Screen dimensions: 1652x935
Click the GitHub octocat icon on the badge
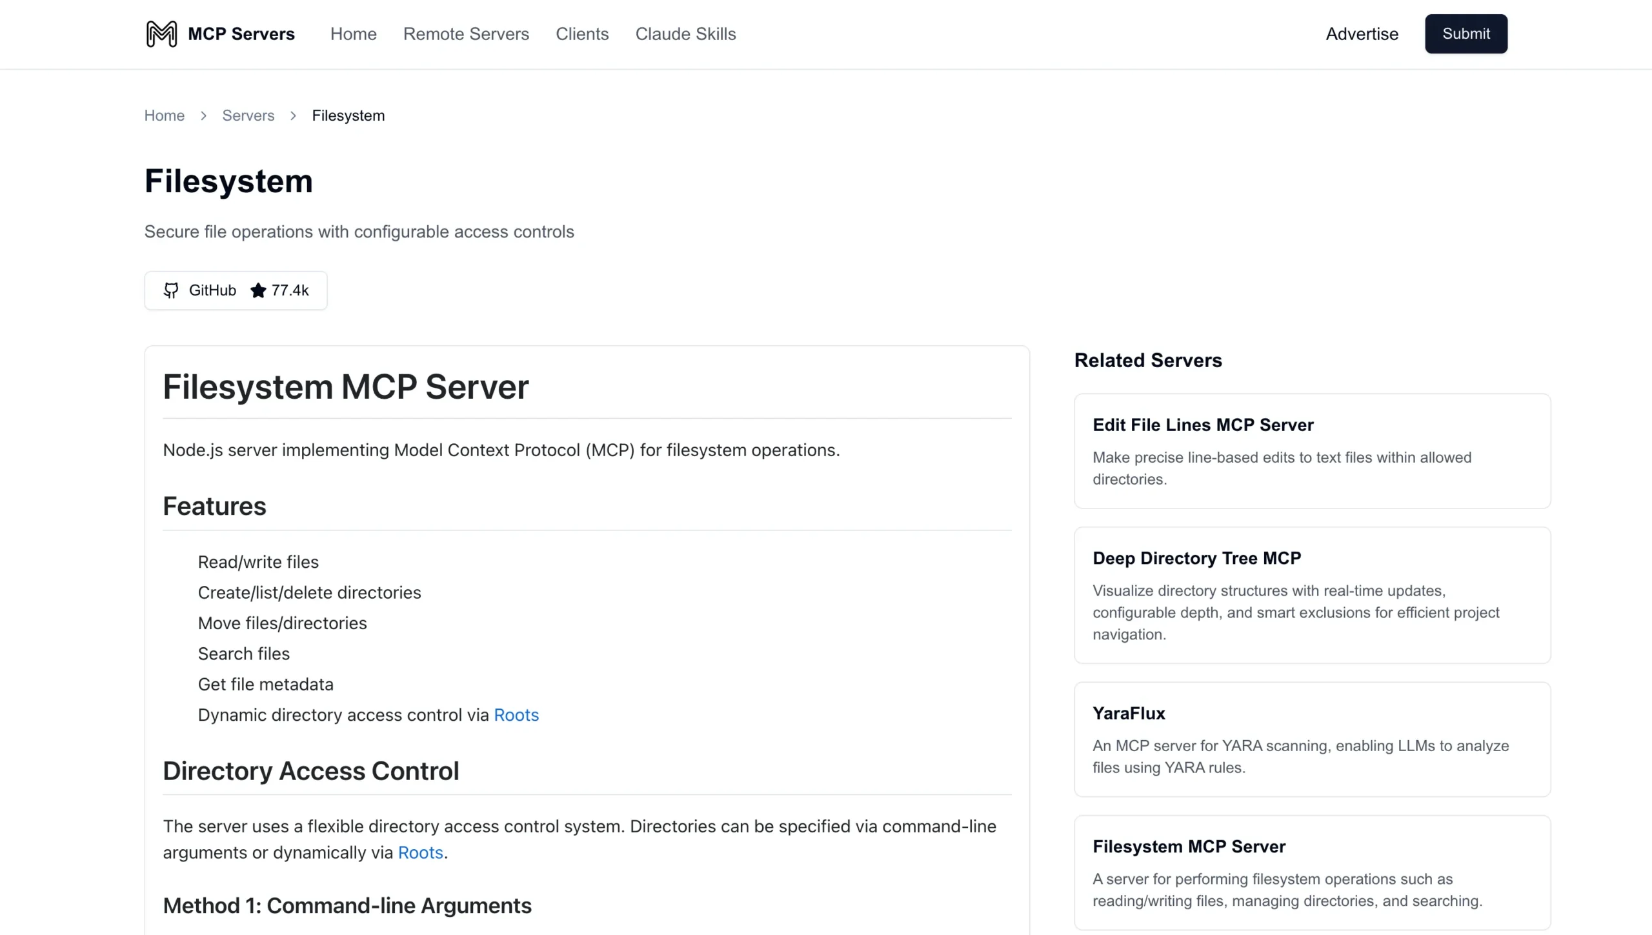[x=172, y=290]
